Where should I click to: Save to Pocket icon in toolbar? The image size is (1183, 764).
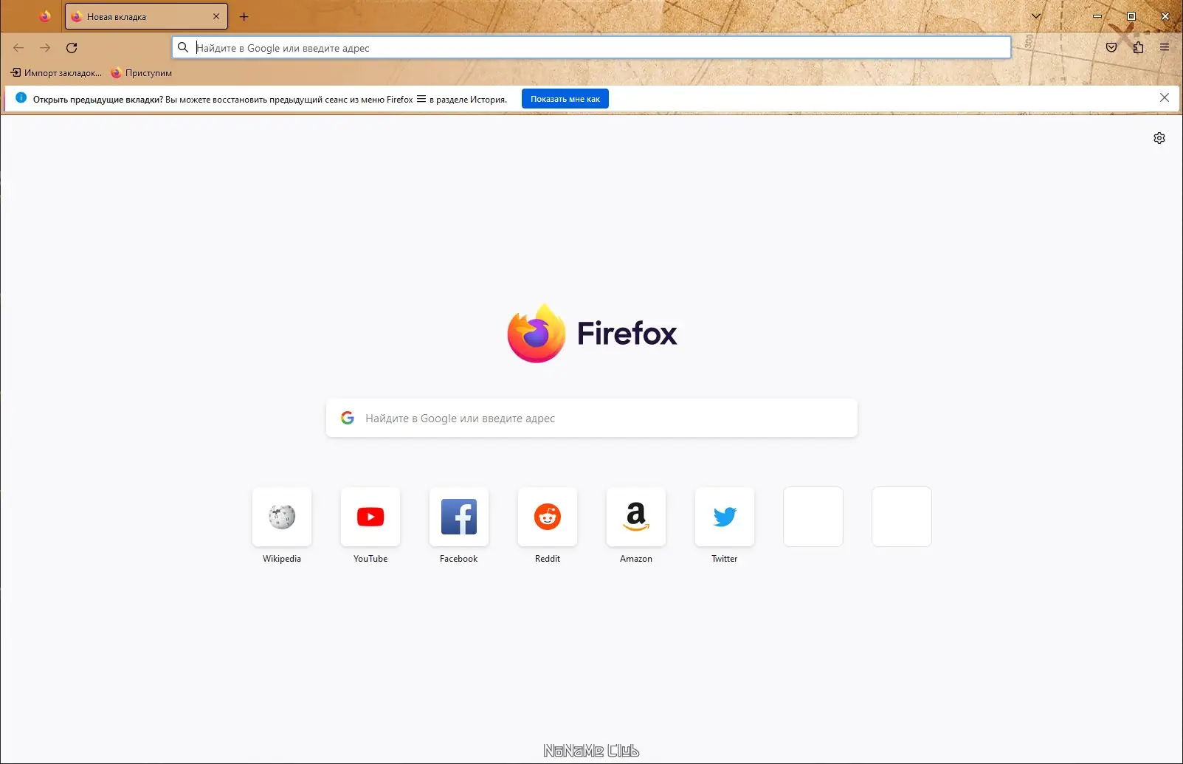tap(1111, 47)
